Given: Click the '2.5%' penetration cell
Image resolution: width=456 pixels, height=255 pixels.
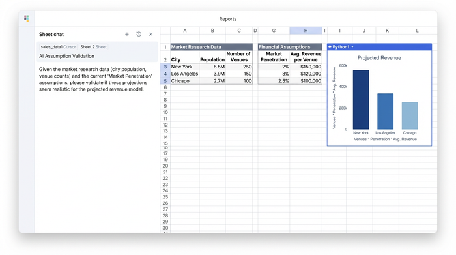Looking at the screenshot, I should click(274, 81).
